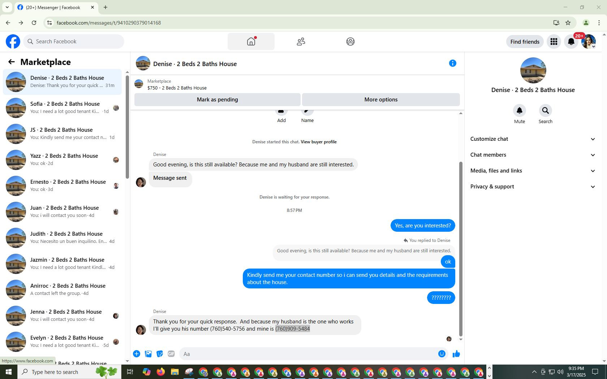Open the JS 2 Beds 2 Baths House chat

63,134
